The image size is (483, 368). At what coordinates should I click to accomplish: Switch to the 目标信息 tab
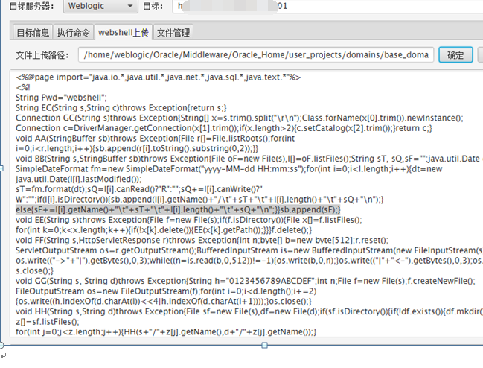(33, 32)
